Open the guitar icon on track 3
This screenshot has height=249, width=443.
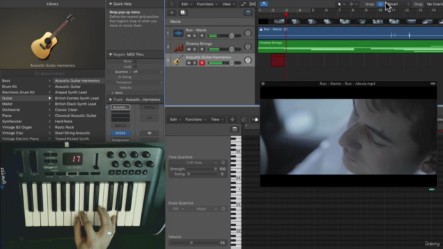179,60
